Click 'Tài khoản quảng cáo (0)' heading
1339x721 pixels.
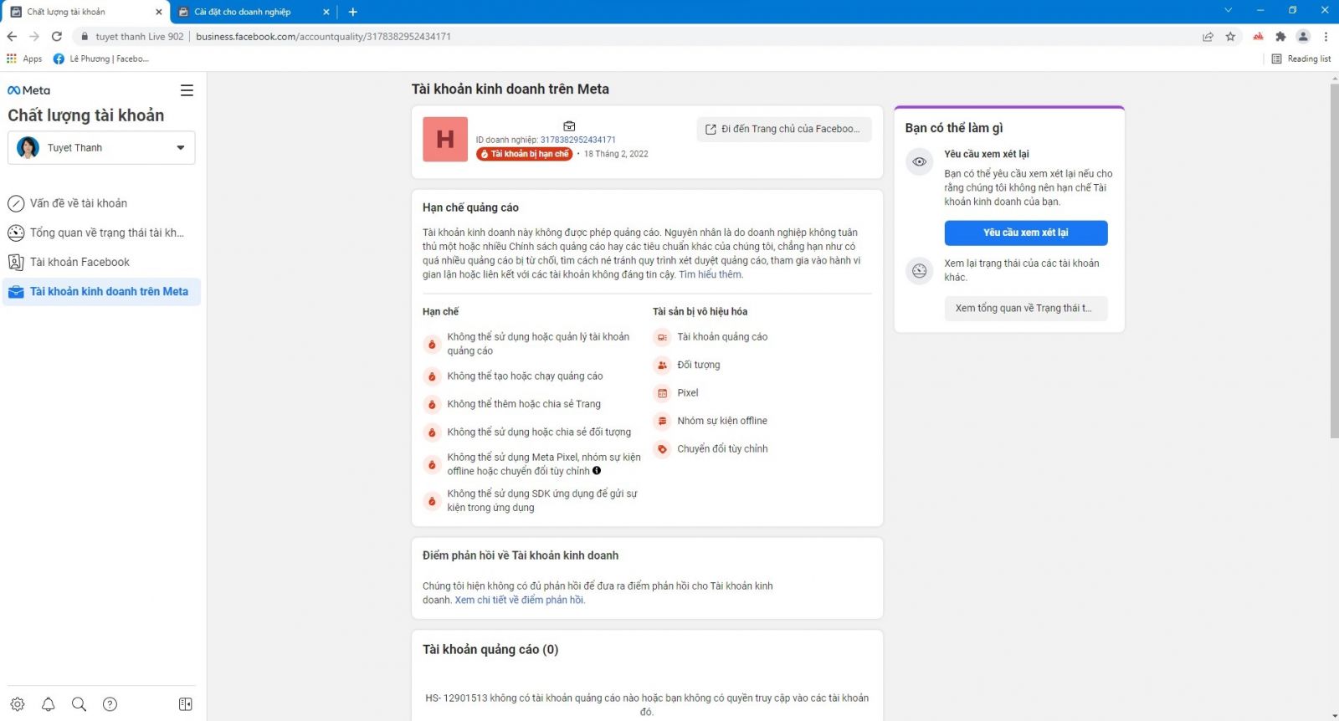click(490, 649)
